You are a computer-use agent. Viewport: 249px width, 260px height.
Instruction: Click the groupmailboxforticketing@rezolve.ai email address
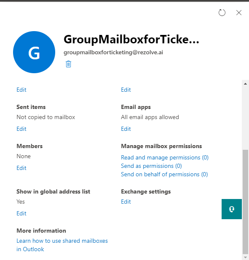click(x=113, y=53)
